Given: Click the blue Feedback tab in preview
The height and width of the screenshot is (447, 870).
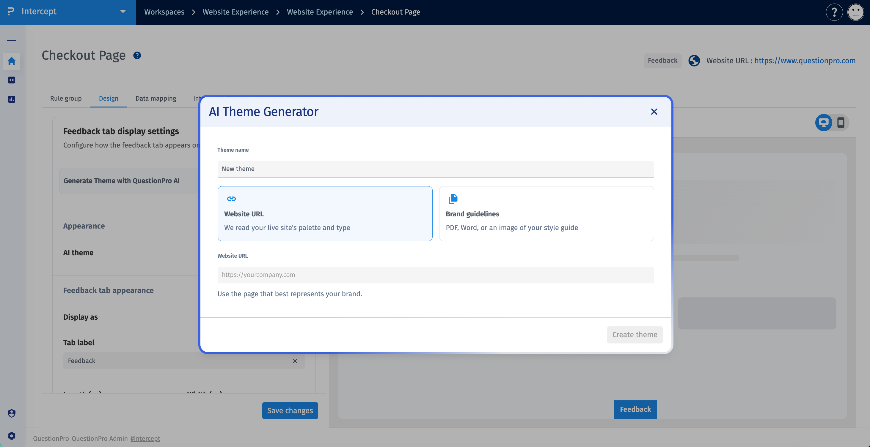Looking at the screenshot, I should [x=635, y=409].
